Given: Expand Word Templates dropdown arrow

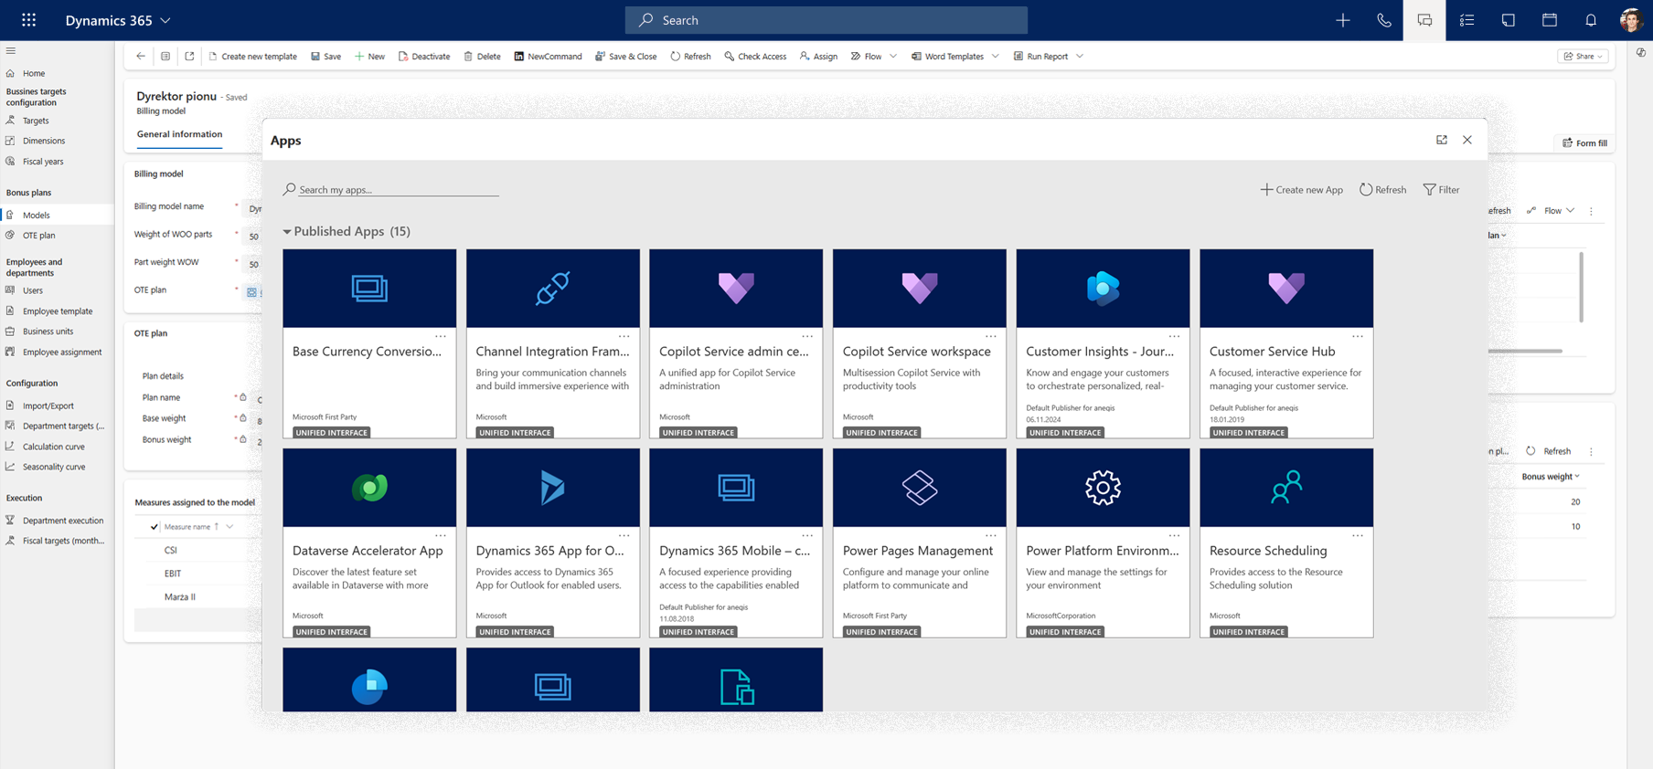Looking at the screenshot, I should click(x=996, y=57).
